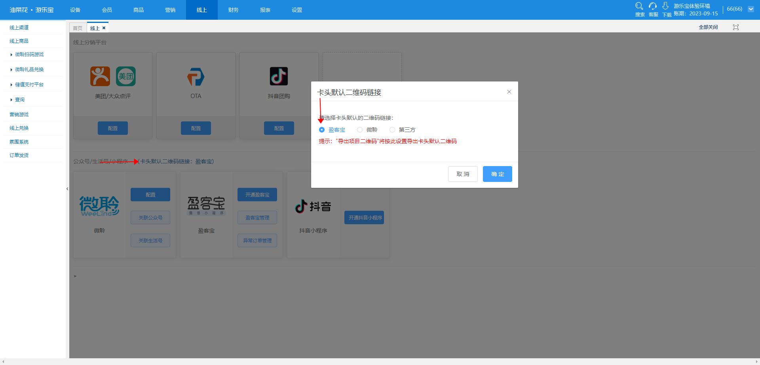Close the 线上 tab with its x
This screenshot has height=365, width=760.
click(104, 28)
